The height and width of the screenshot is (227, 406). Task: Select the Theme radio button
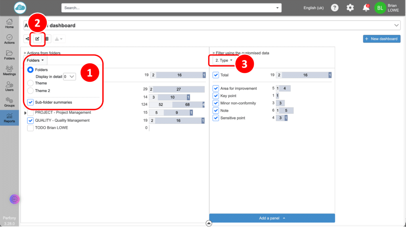point(31,83)
